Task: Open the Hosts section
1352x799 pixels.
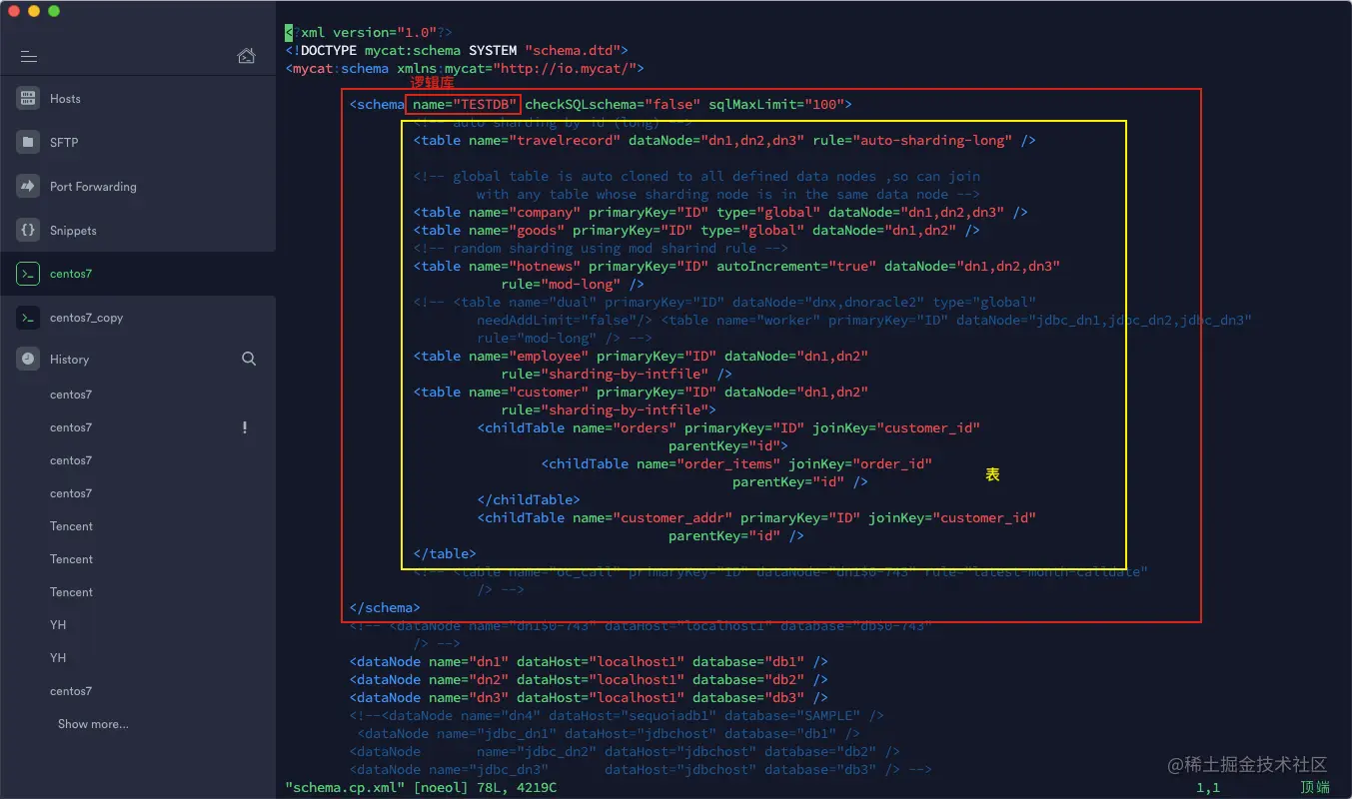Action: click(x=138, y=99)
